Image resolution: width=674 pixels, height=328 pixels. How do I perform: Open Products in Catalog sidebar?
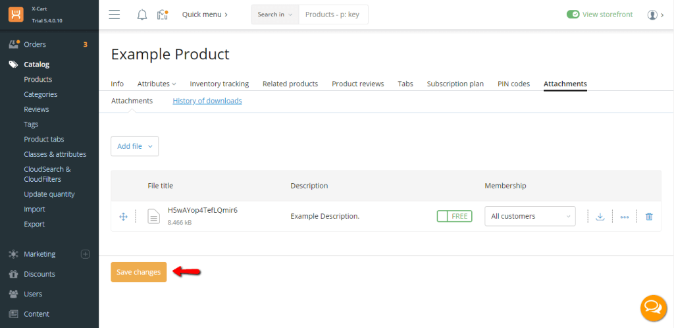(38, 80)
